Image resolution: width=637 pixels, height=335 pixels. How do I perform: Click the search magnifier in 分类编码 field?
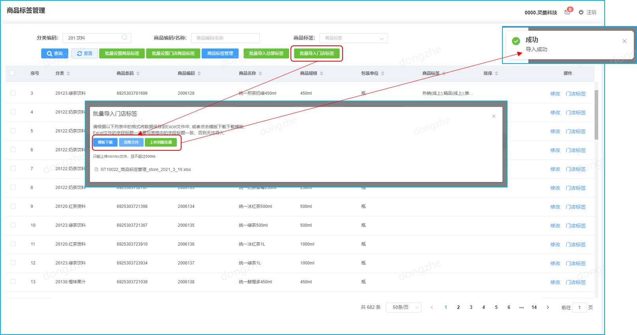tap(124, 37)
